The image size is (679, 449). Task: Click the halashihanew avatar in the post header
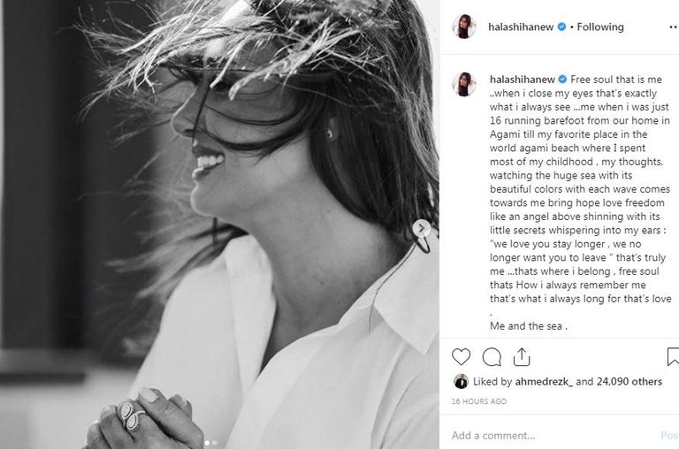coord(464,27)
